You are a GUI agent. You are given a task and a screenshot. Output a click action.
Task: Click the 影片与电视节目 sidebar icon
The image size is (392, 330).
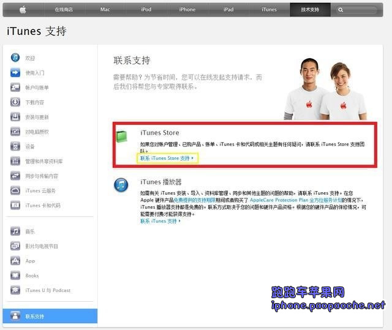15,246
